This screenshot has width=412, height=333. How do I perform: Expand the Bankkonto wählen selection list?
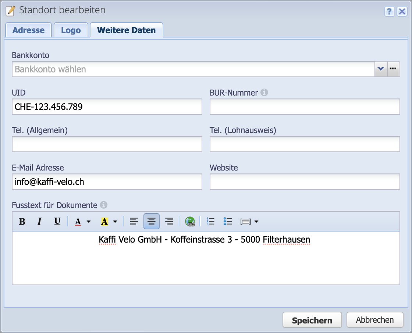[381, 69]
